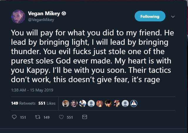Click the @VeganMikey handle

tap(41, 20)
